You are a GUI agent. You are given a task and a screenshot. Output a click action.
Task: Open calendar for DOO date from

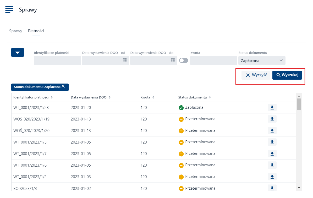[x=125, y=60]
